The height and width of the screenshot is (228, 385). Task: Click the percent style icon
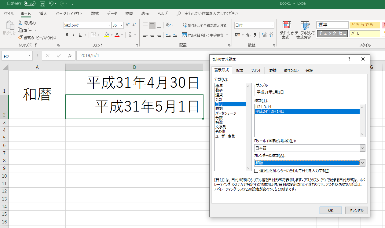(x=248, y=35)
